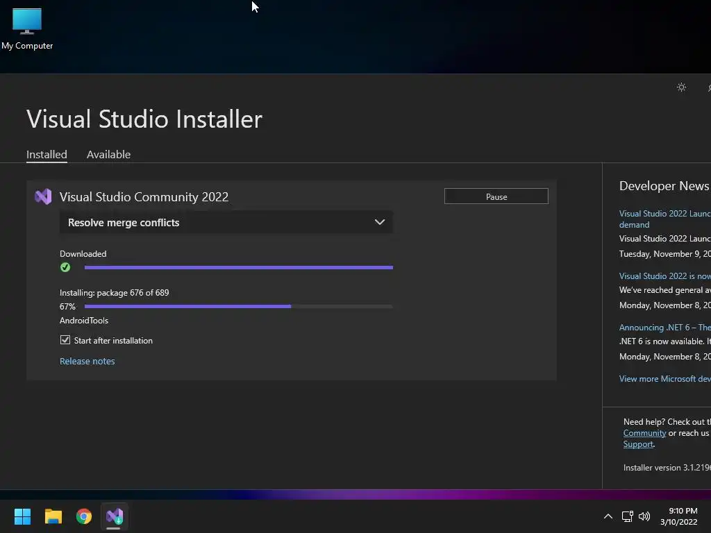The height and width of the screenshot is (533, 711).
Task: Click the green Downloaded checkmark icon
Action: pos(65,267)
